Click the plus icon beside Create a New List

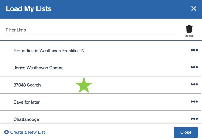(x=6, y=132)
